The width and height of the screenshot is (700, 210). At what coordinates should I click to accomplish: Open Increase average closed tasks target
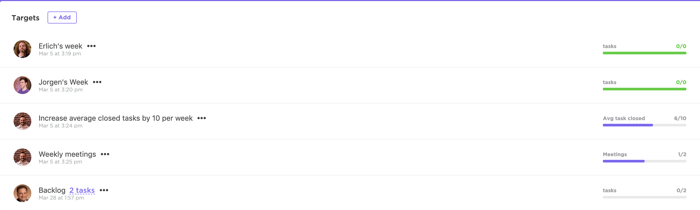(x=115, y=118)
